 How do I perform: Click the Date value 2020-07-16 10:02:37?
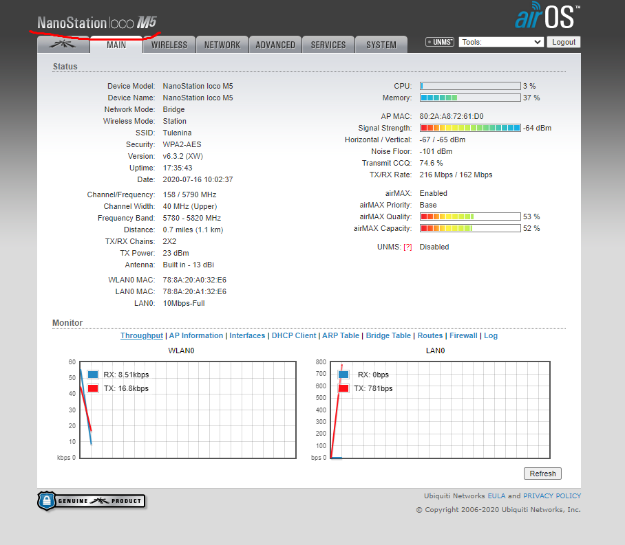coord(198,179)
